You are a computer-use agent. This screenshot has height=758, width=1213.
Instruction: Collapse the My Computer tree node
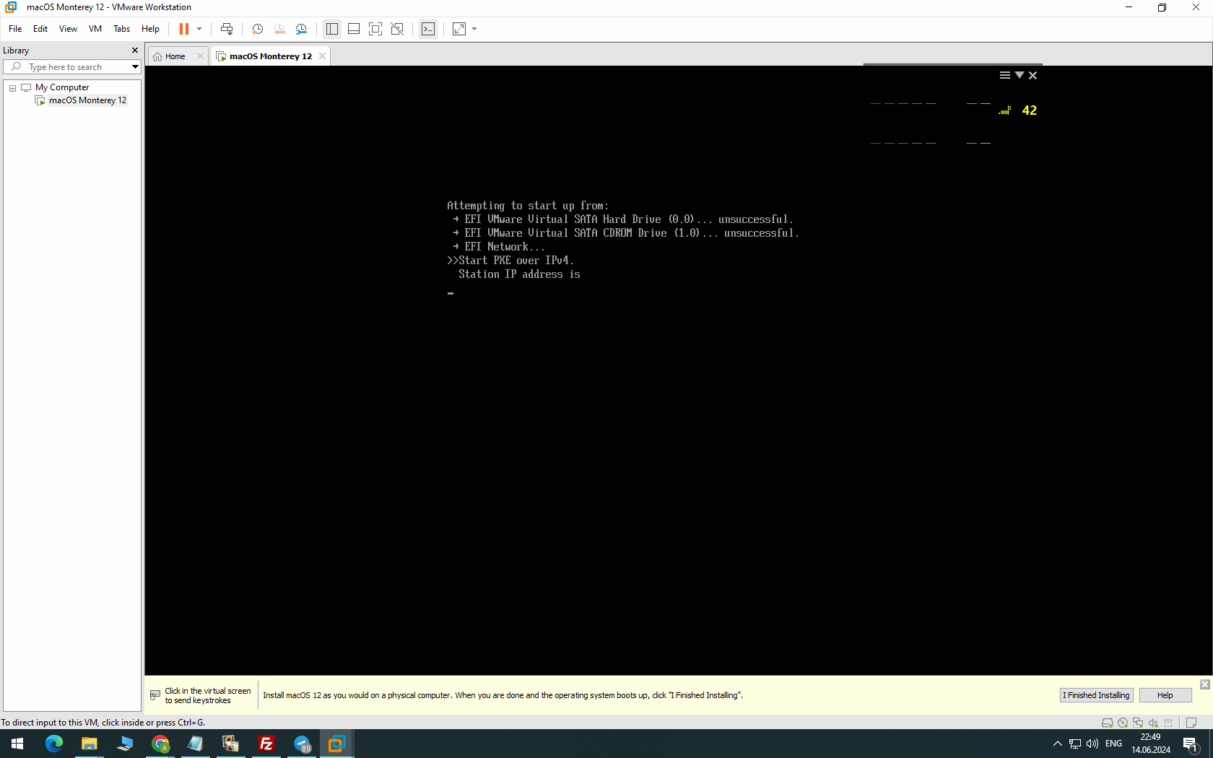pyautogui.click(x=12, y=87)
